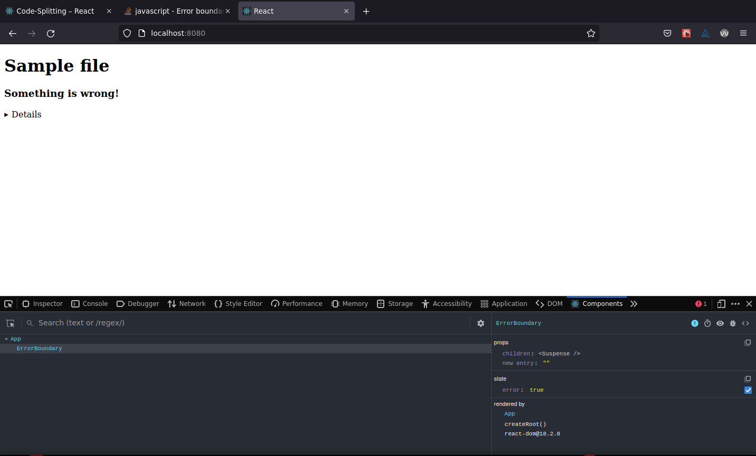View source for the ErrorBoundary component

click(x=745, y=323)
